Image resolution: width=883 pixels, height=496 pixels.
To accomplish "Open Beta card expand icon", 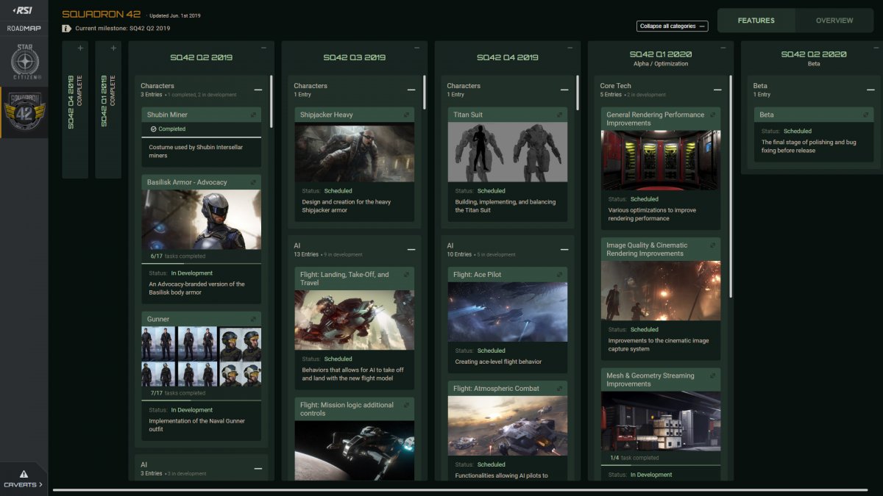I will (865, 115).
